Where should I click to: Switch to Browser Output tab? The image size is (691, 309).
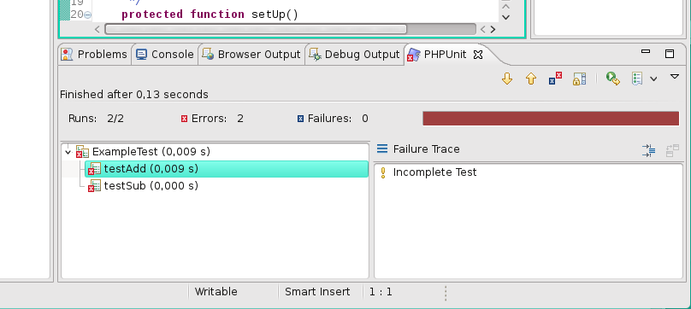pyautogui.click(x=251, y=55)
